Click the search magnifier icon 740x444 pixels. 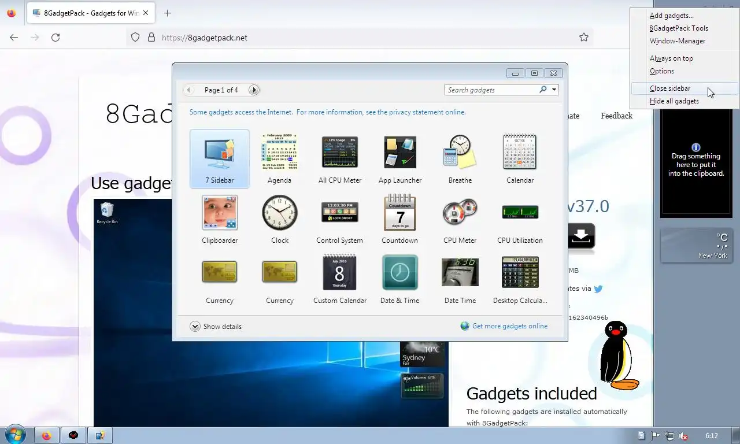pyautogui.click(x=543, y=90)
